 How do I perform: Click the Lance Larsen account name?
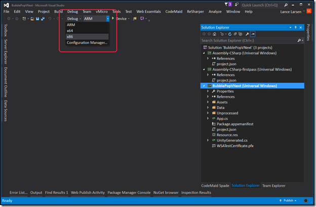(291, 12)
